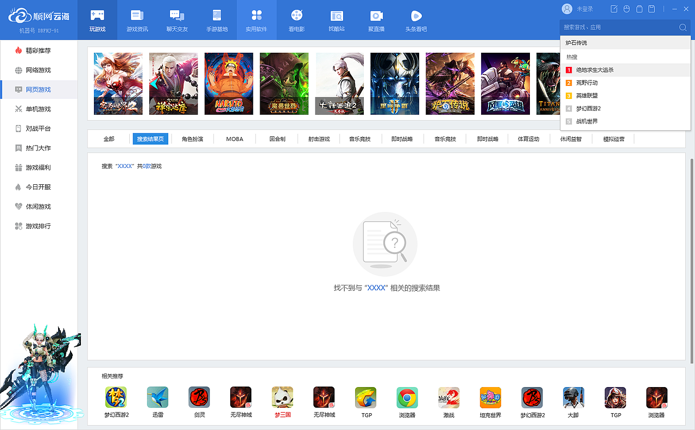Filter by the 射击游戏 tab
695x430 pixels.
[x=319, y=139]
